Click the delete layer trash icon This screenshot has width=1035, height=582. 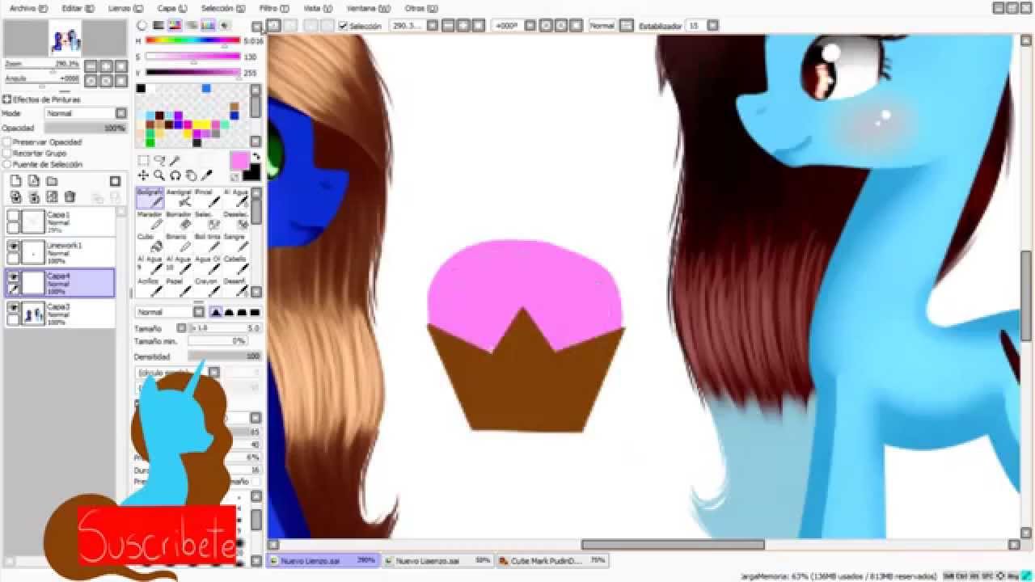pyautogui.click(x=70, y=196)
